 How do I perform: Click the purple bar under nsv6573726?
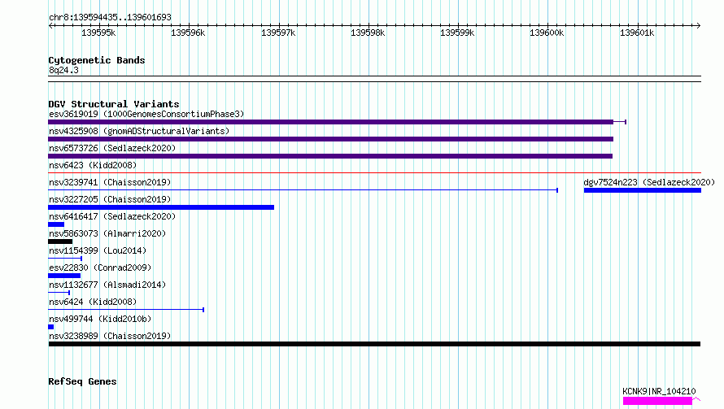[330, 156]
